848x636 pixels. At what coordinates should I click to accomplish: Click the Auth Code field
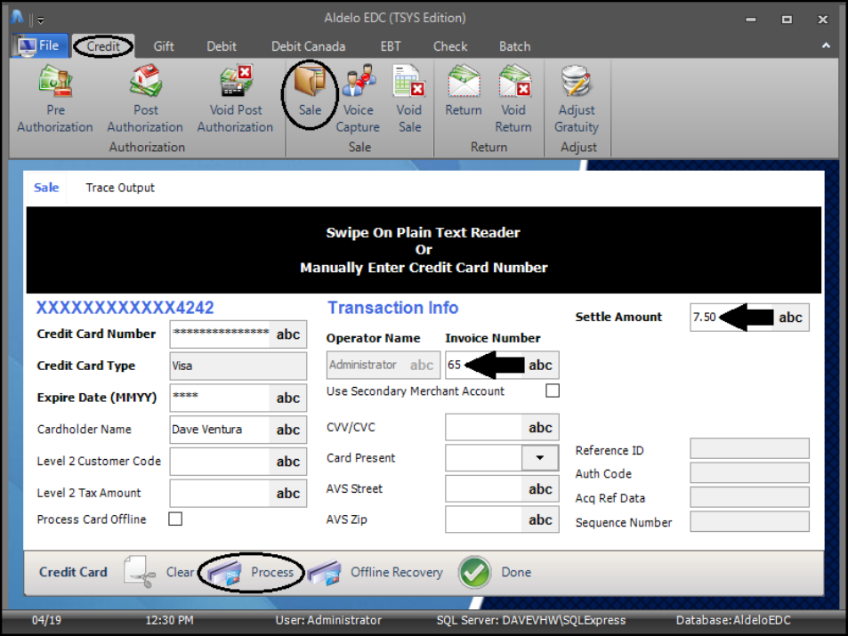click(749, 472)
